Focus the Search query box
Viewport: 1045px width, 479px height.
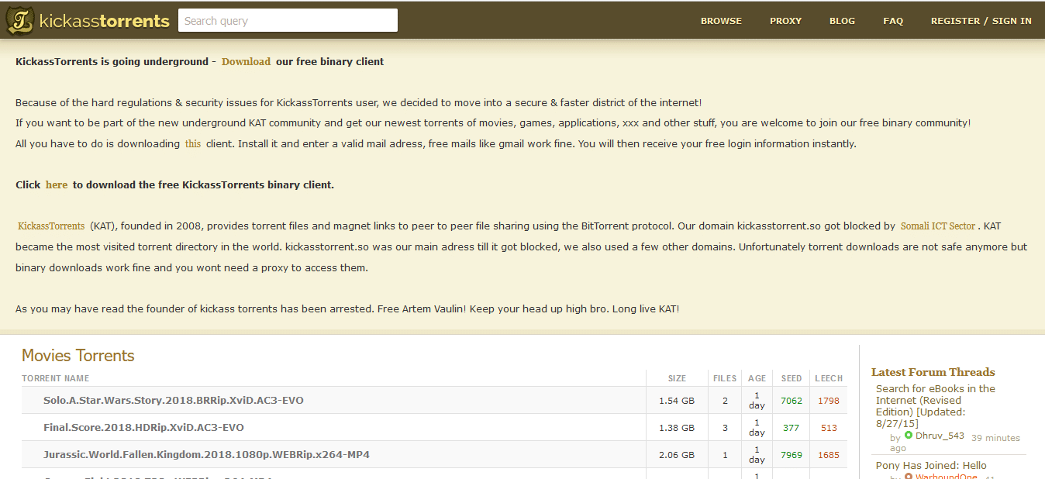[288, 21]
